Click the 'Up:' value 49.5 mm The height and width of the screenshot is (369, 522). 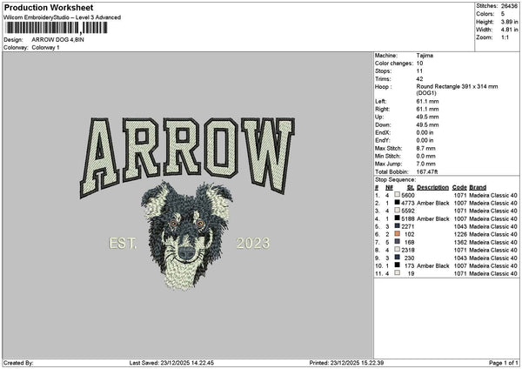click(427, 117)
